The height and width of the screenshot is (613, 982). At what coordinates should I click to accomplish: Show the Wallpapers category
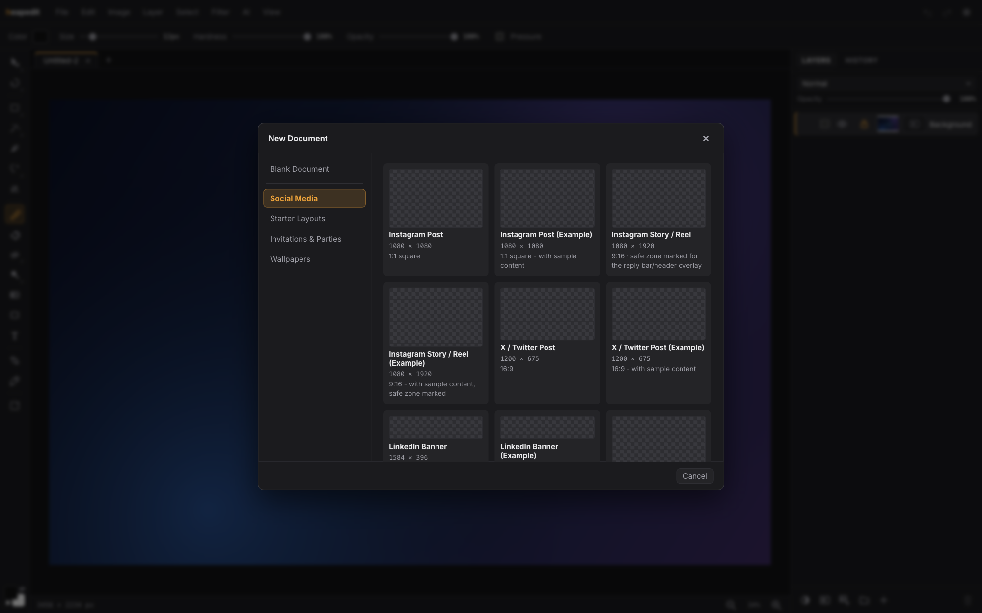click(314, 259)
